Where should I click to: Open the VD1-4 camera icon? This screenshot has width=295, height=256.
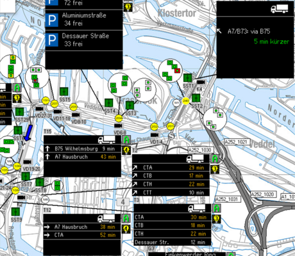click(155, 135)
